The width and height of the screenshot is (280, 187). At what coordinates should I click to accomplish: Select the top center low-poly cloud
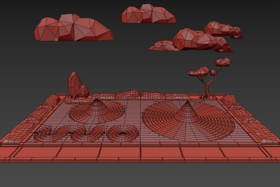pyautogui.click(x=149, y=14)
